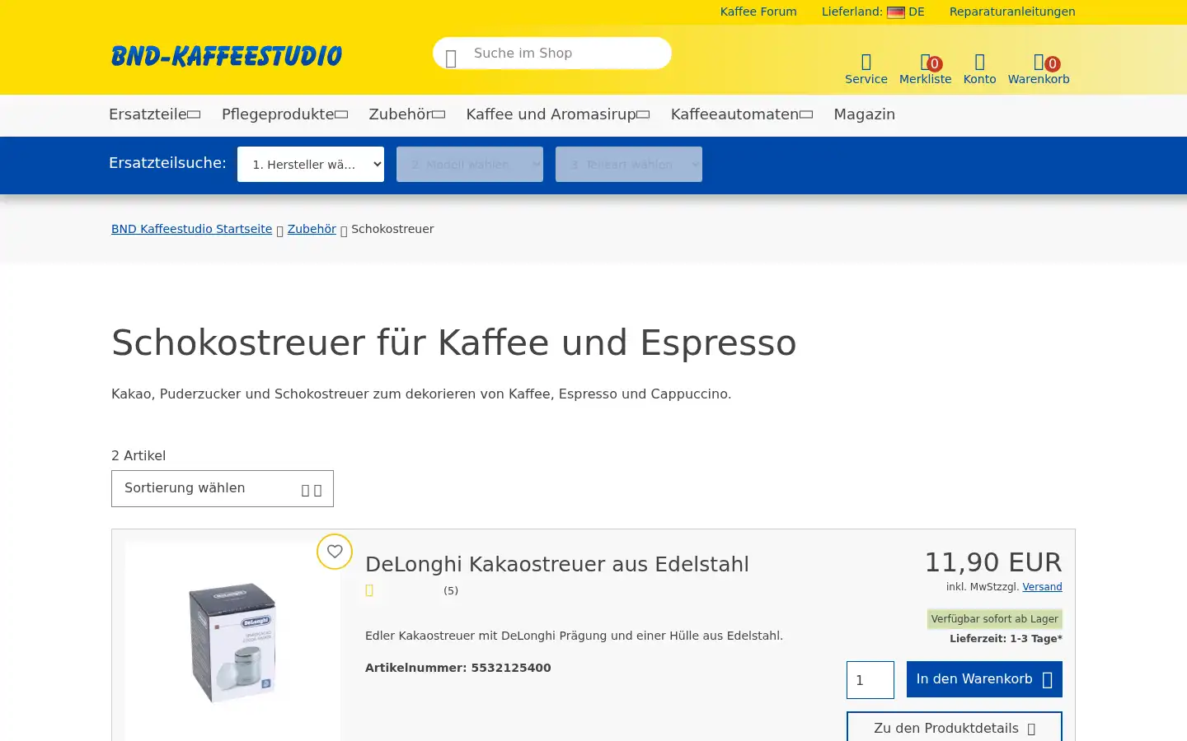Open the Merkliste wishlist icon
This screenshot has width=1187, height=741.
[x=925, y=69]
